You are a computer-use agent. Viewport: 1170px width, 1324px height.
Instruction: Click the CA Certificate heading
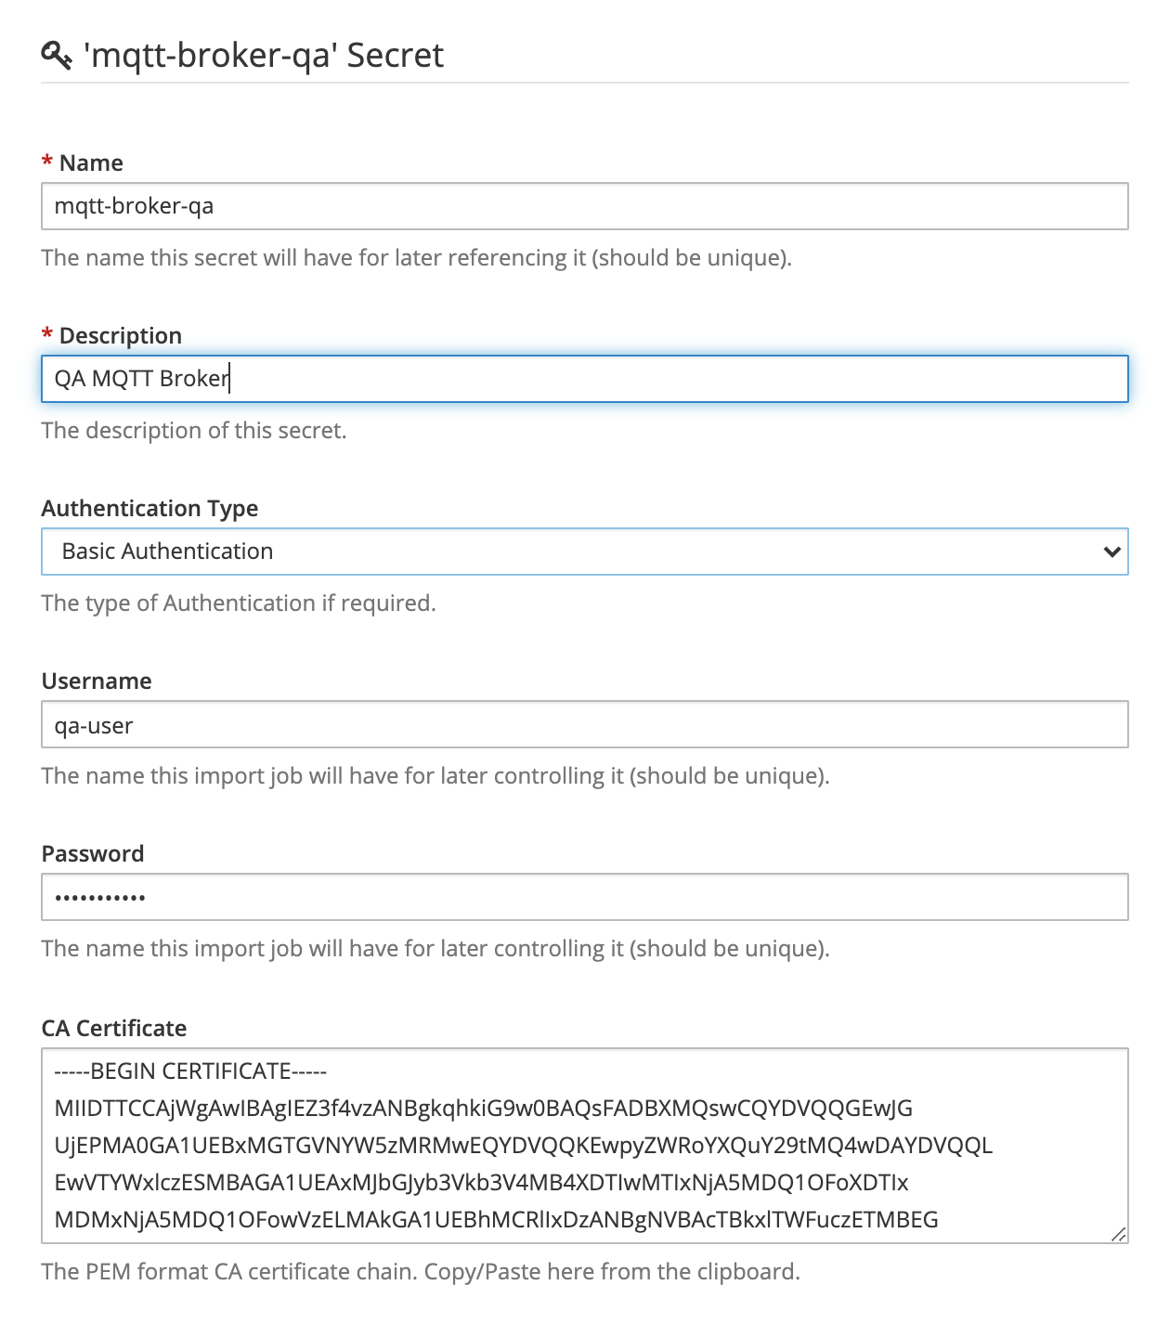pyautogui.click(x=113, y=1028)
